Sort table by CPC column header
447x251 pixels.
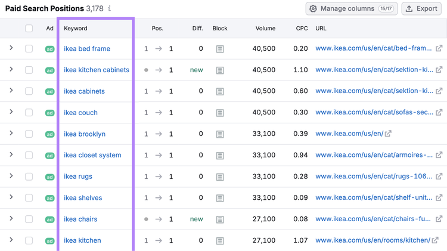pyautogui.click(x=302, y=28)
